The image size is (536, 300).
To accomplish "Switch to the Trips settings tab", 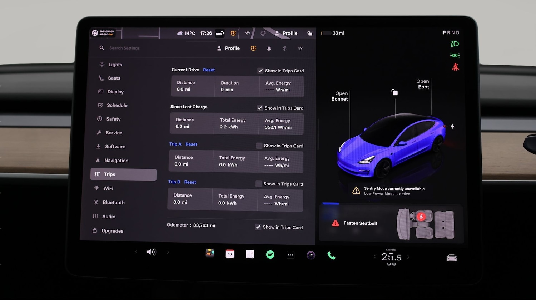I will click(x=110, y=174).
